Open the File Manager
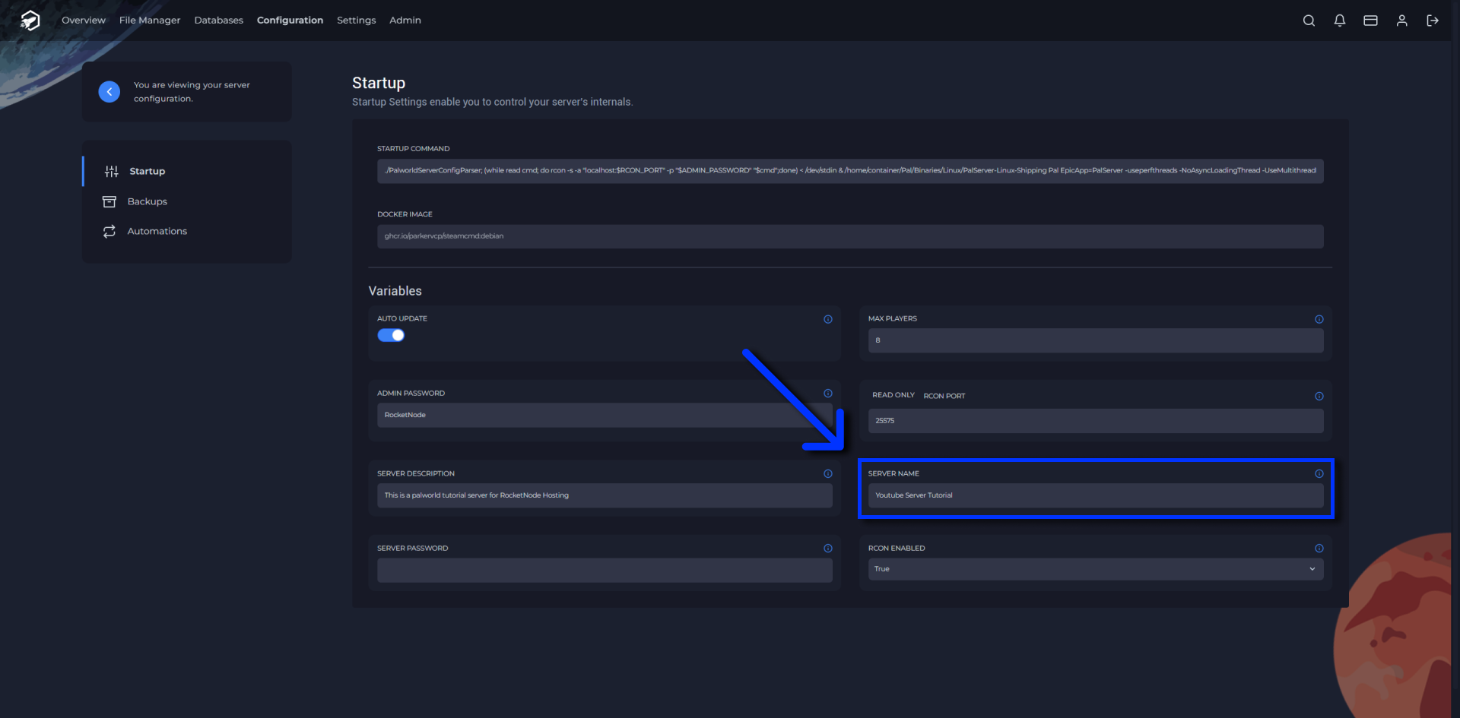This screenshot has width=1460, height=718. 149,21
